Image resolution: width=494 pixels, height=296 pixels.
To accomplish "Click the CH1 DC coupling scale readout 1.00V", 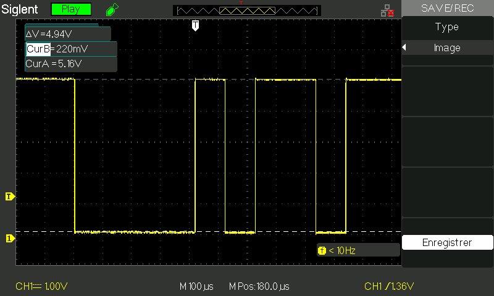I will pos(41,287).
